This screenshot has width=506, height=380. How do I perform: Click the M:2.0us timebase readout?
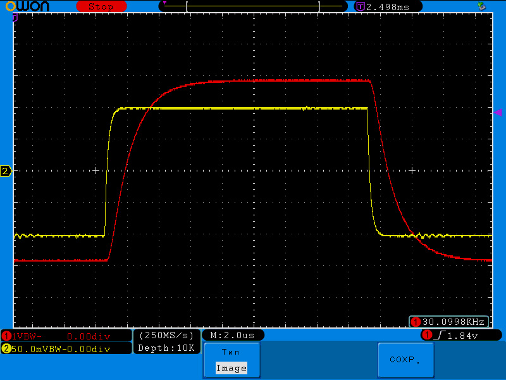[233, 335]
